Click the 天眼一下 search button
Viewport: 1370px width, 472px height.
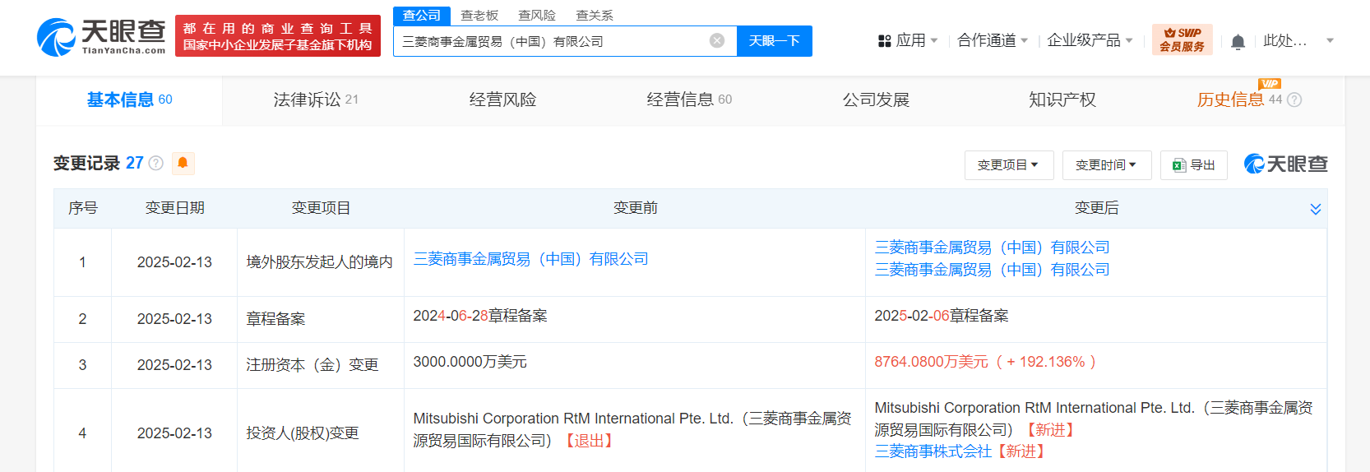pyautogui.click(x=775, y=41)
